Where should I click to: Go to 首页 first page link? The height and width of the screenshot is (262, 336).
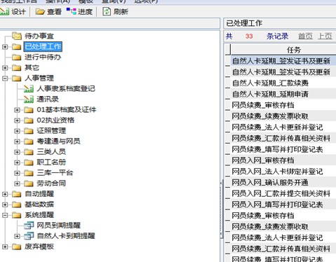click(x=305, y=36)
